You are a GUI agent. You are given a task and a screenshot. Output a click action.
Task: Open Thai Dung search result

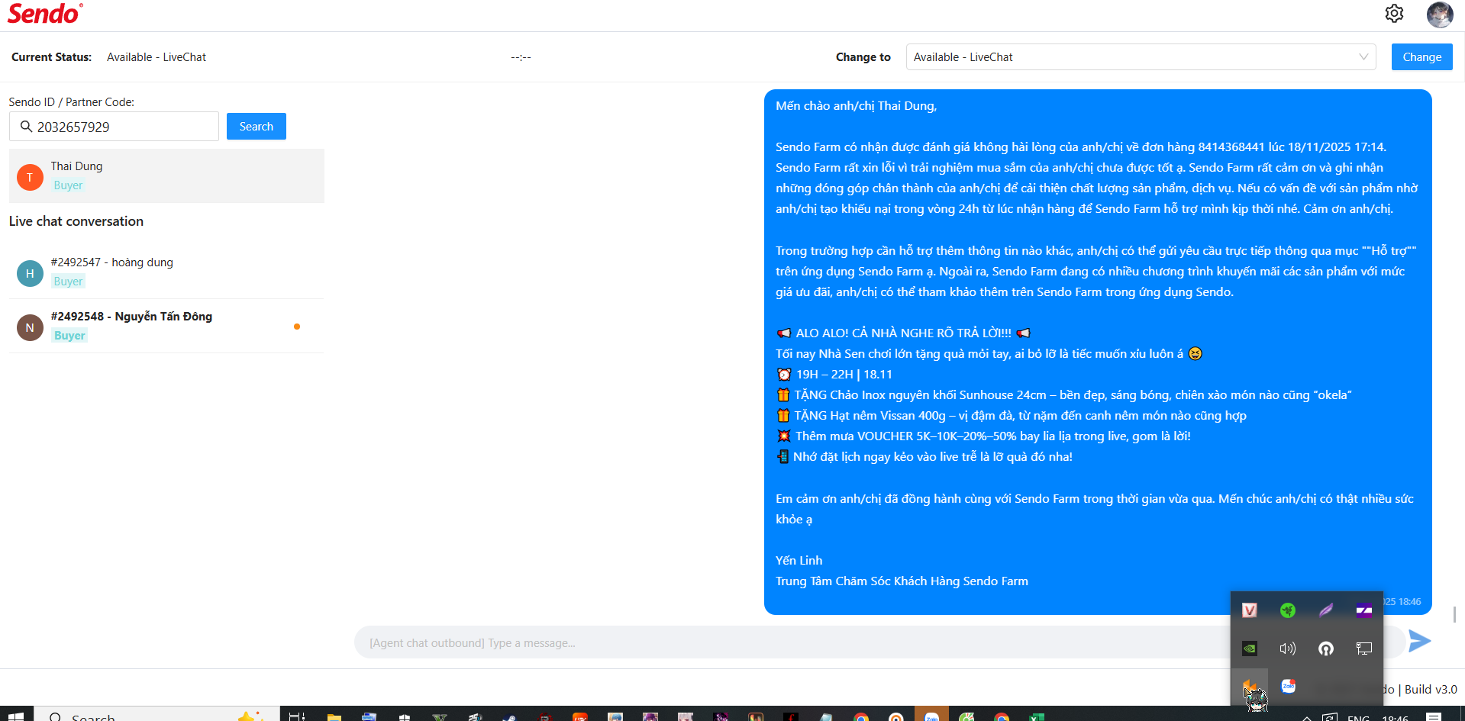pyautogui.click(x=166, y=176)
